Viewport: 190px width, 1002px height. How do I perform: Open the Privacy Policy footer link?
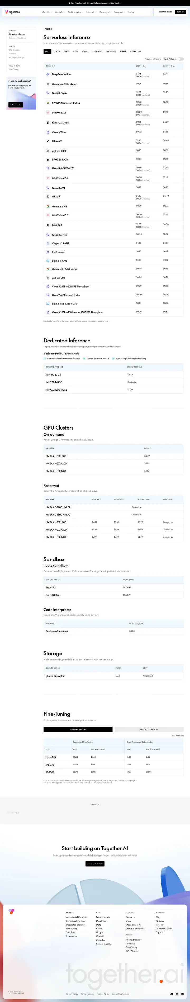tap(72, 994)
